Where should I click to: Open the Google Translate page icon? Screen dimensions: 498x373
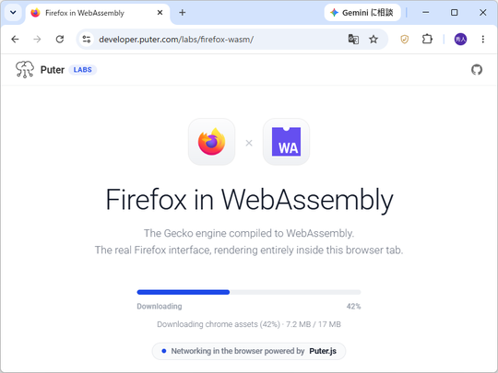coord(353,40)
